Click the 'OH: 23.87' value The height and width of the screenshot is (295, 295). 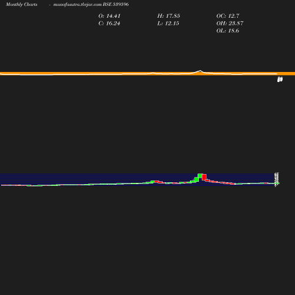pos(230,24)
